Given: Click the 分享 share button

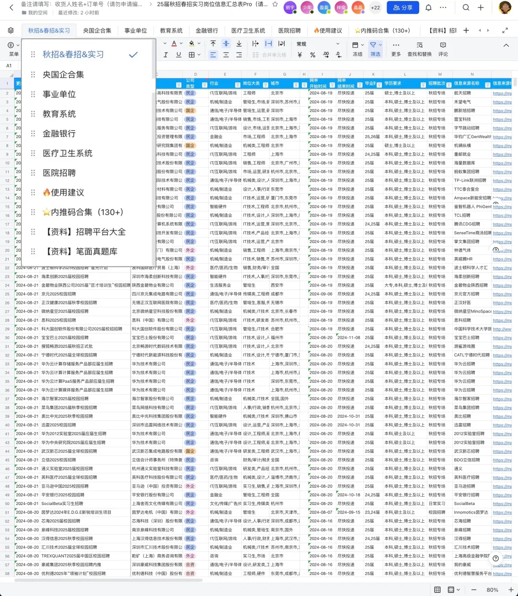Looking at the screenshot, I should [403, 8].
